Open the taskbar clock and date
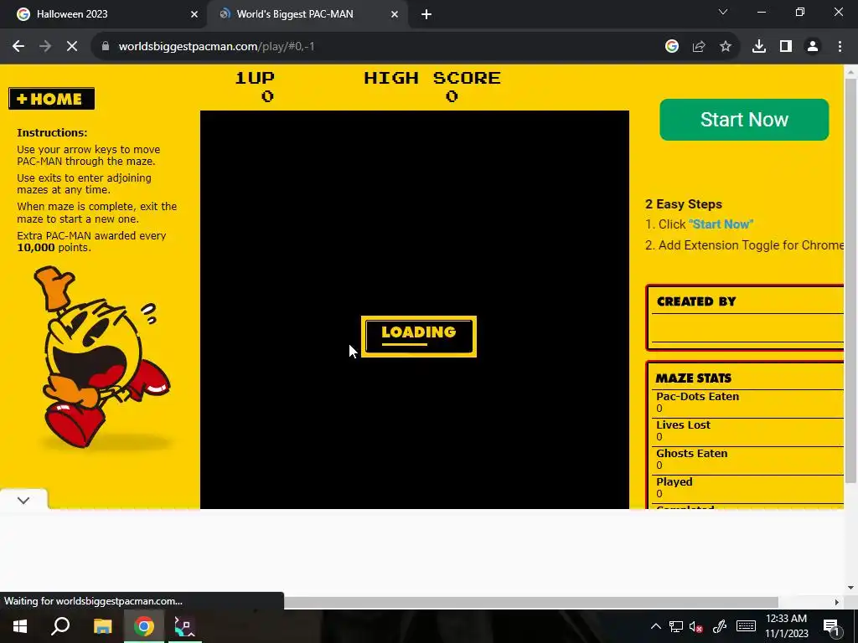The height and width of the screenshot is (643, 858). click(786, 626)
